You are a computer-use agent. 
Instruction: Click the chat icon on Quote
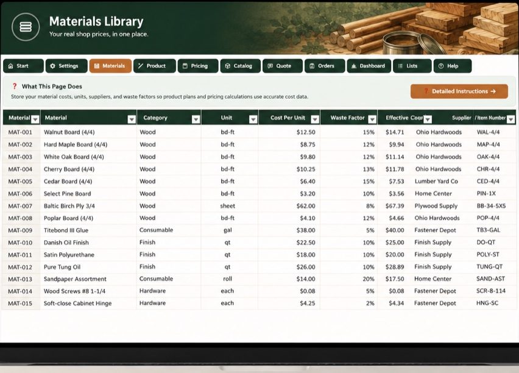click(270, 66)
